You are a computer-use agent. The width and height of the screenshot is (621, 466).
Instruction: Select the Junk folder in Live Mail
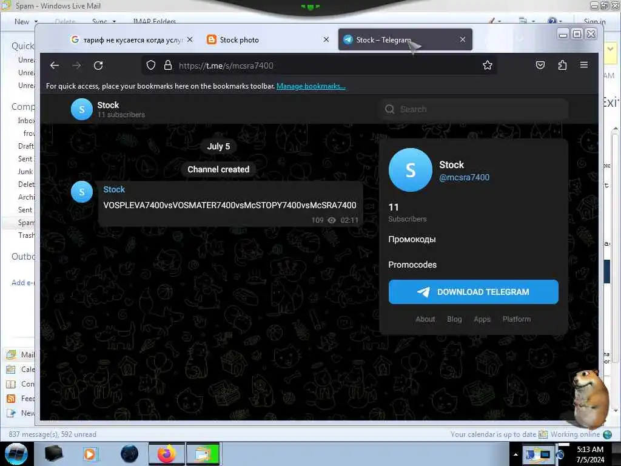pyautogui.click(x=25, y=172)
